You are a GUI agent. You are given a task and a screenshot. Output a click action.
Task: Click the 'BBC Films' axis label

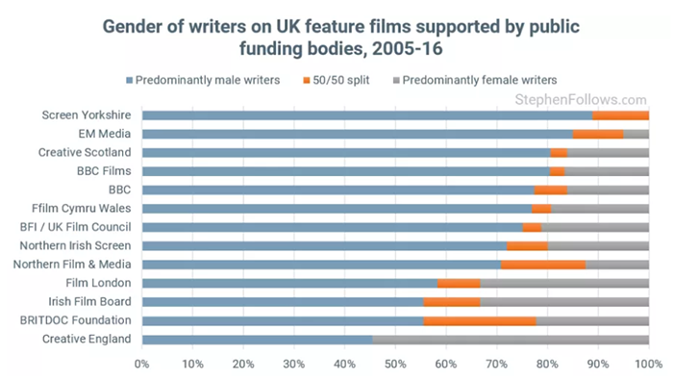click(x=104, y=171)
